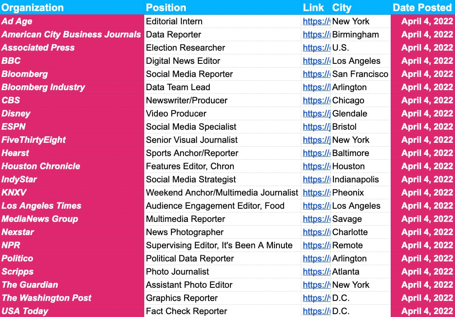Screen dimensions: 455x317
Task: Open the ESPN Social Media Specialist link
Action: (x=316, y=127)
